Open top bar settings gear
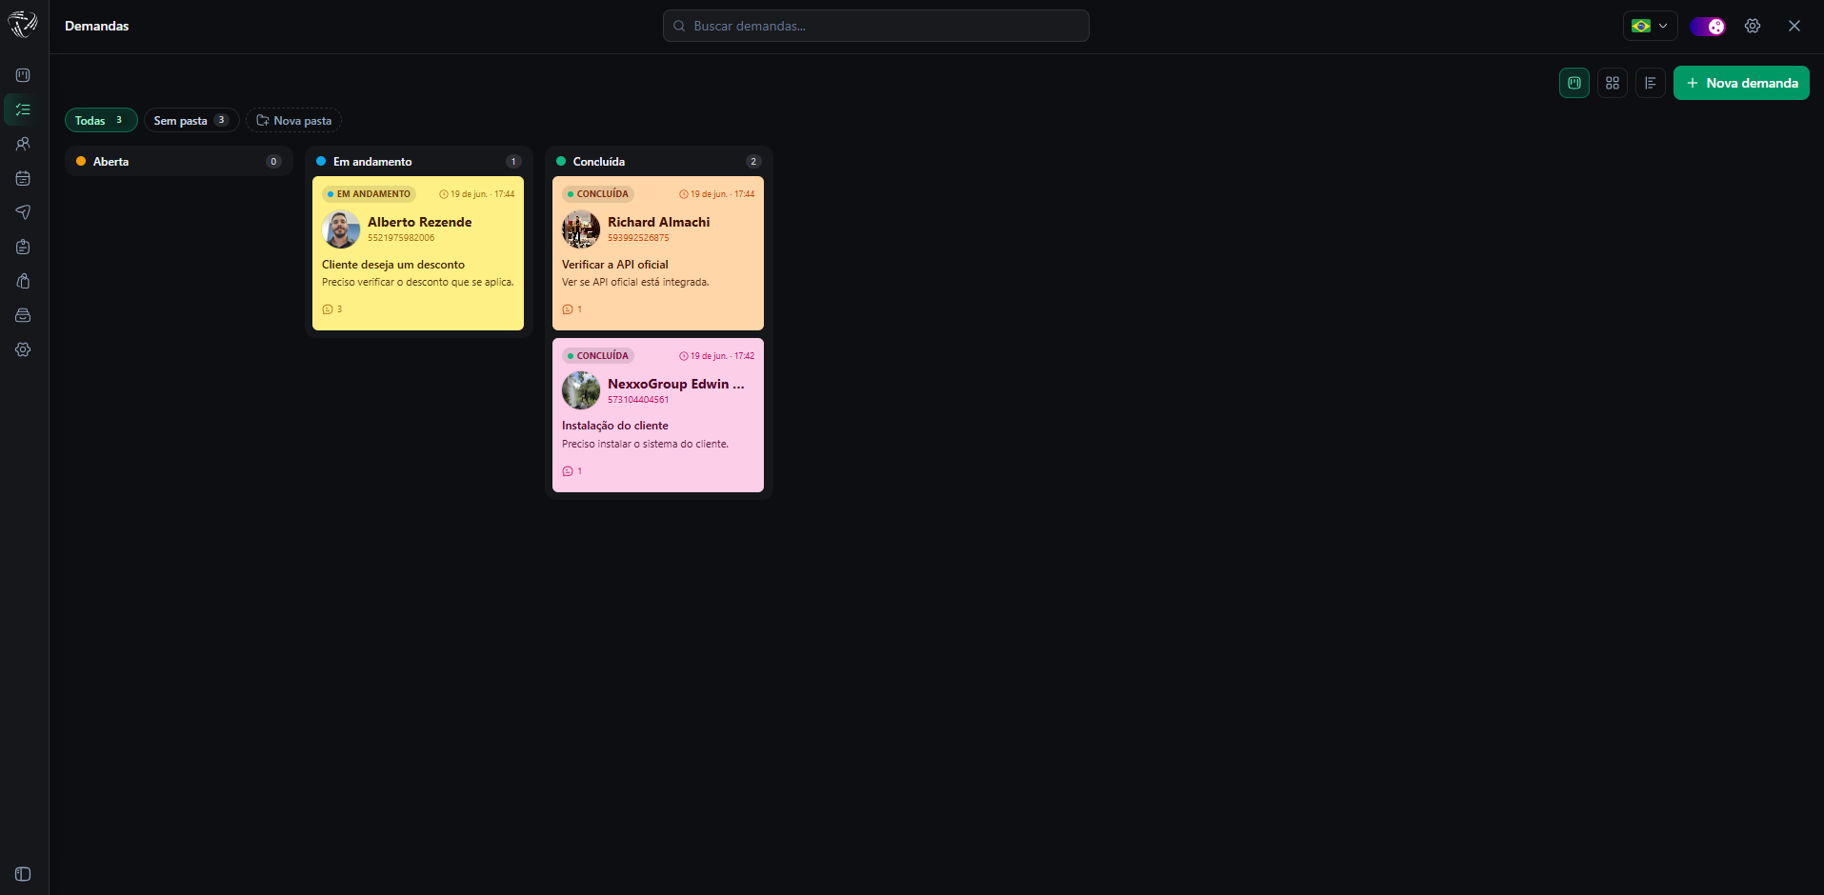Viewport: 1824px width, 895px height. point(1753,26)
